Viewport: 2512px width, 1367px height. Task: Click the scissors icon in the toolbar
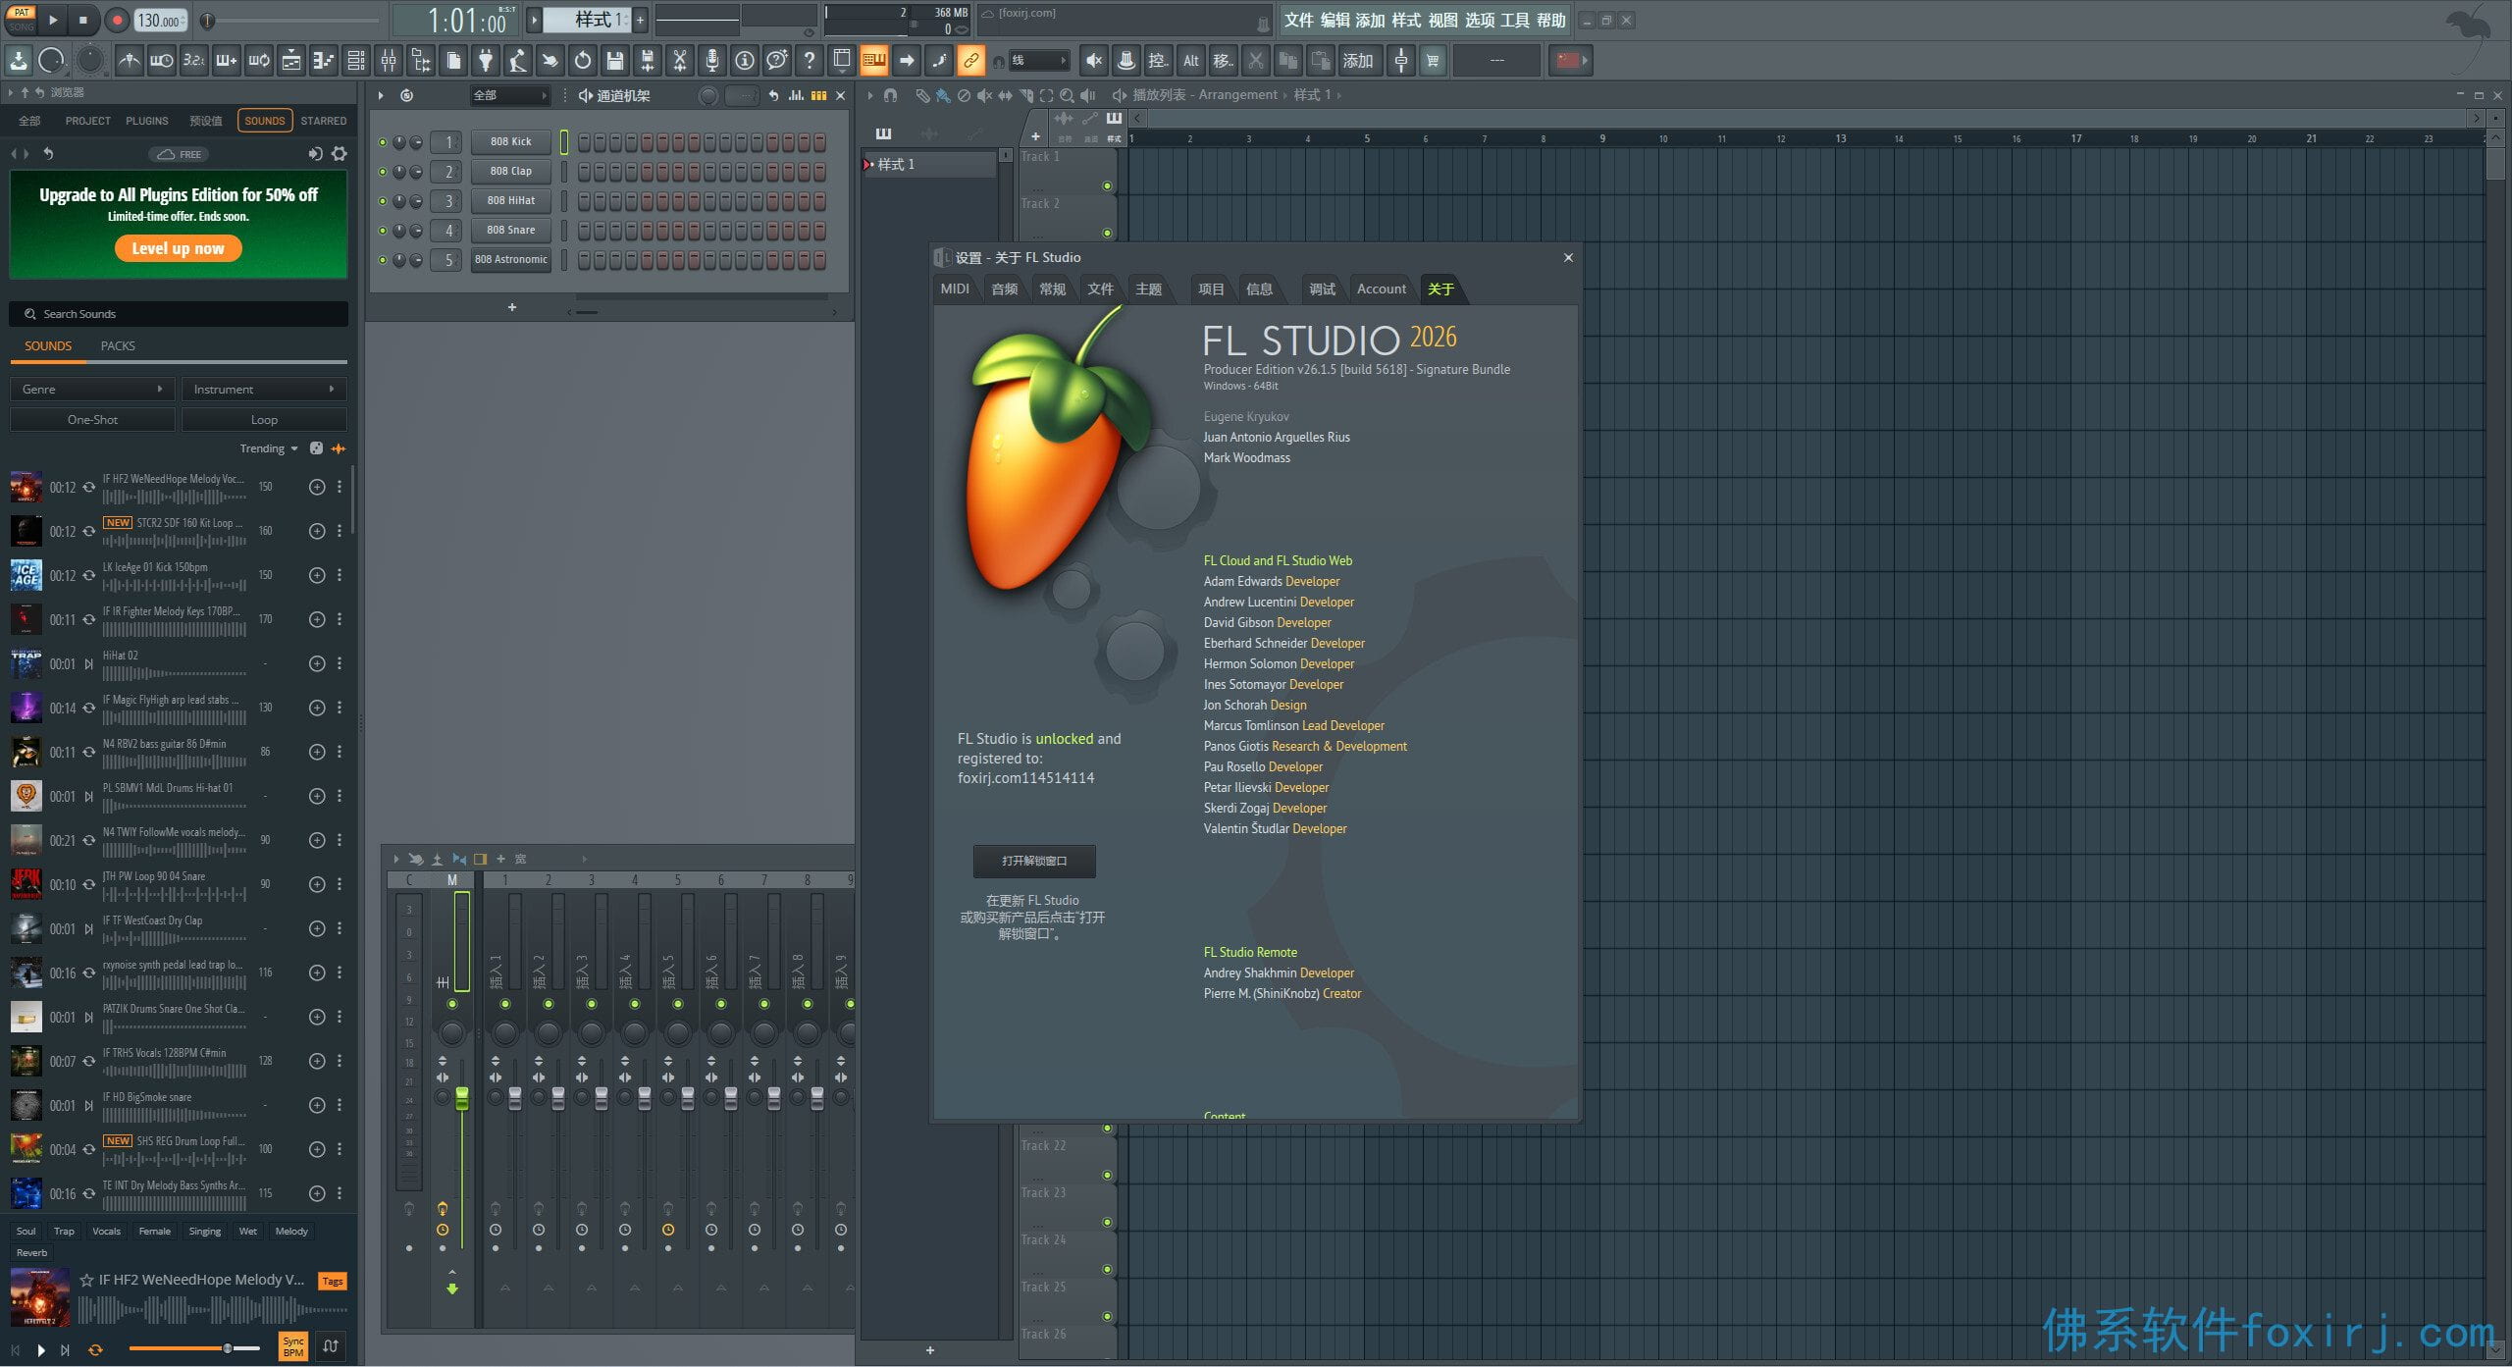click(679, 61)
